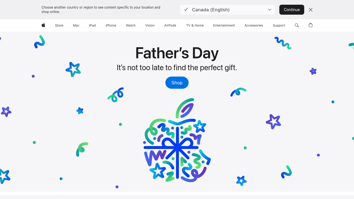The height and width of the screenshot is (199, 354).
Task: Click the country selection instruction text
Action: tap(101, 10)
